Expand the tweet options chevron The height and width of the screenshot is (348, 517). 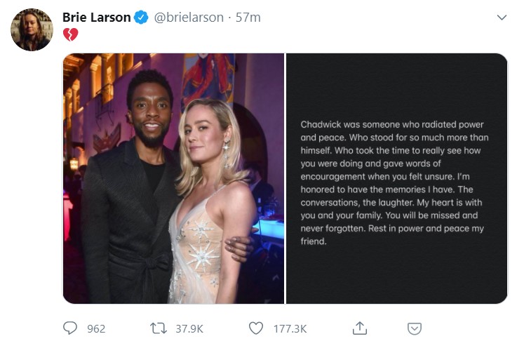(501, 18)
